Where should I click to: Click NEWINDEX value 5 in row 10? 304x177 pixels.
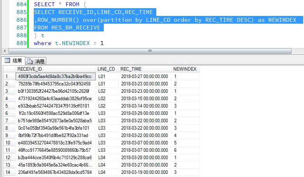point(185,143)
